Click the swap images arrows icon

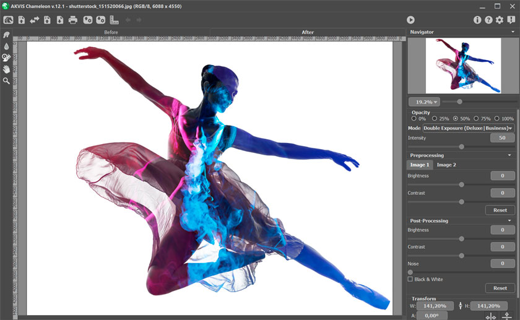coord(34,20)
